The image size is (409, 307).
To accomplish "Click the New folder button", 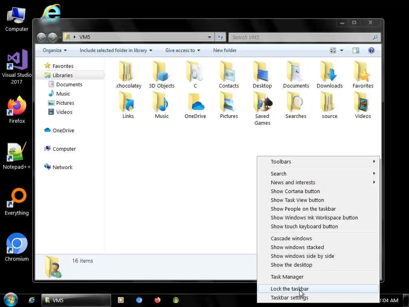I will pos(225,50).
